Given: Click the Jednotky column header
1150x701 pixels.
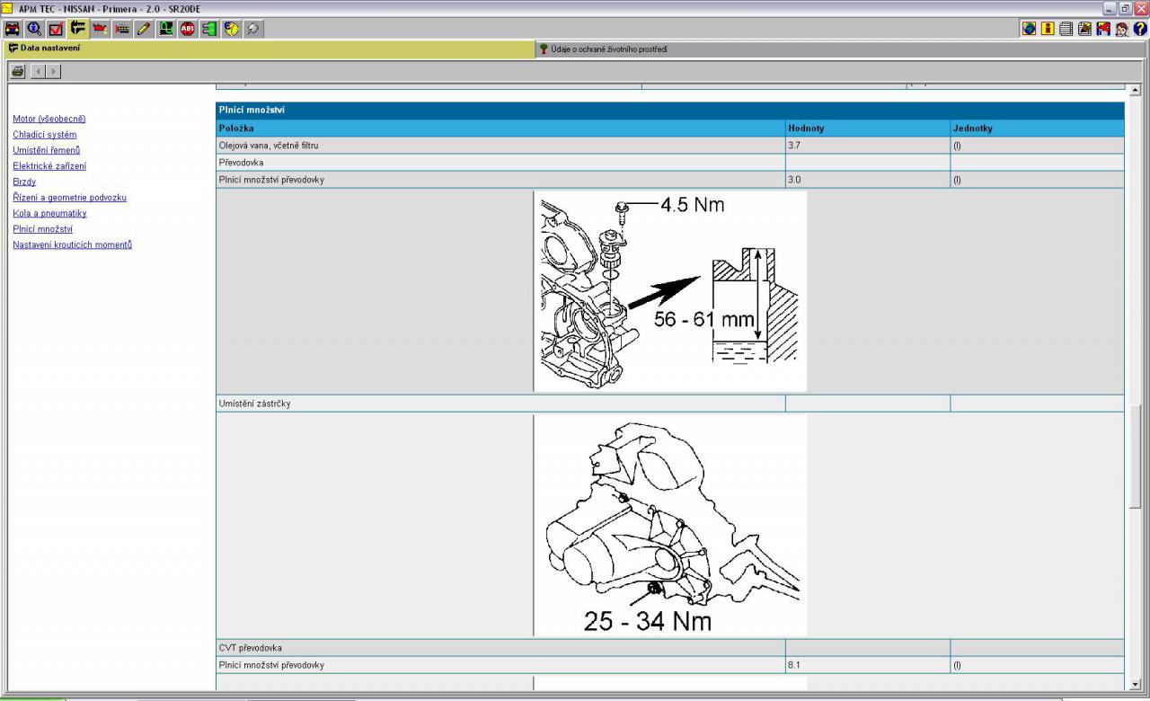Looking at the screenshot, I should click(1037, 129).
